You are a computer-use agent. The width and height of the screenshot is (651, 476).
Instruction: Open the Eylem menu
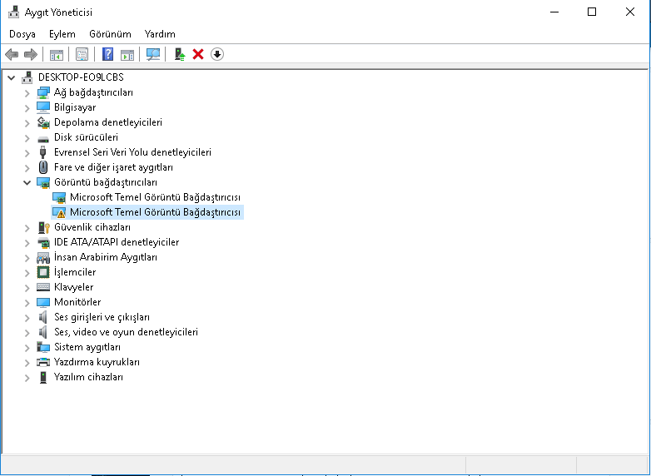pyautogui.click(x=62, y=34)
